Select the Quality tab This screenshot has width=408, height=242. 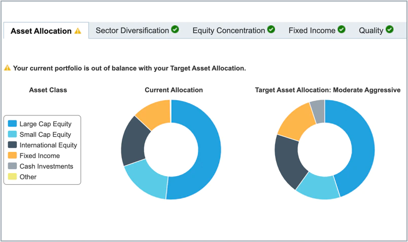pyautogui.click(x=371, y=30)
